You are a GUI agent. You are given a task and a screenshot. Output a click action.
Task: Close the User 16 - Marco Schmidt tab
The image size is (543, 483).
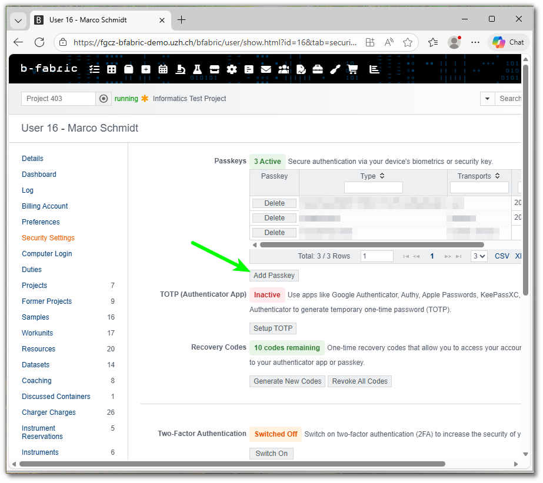pos(162,20)
